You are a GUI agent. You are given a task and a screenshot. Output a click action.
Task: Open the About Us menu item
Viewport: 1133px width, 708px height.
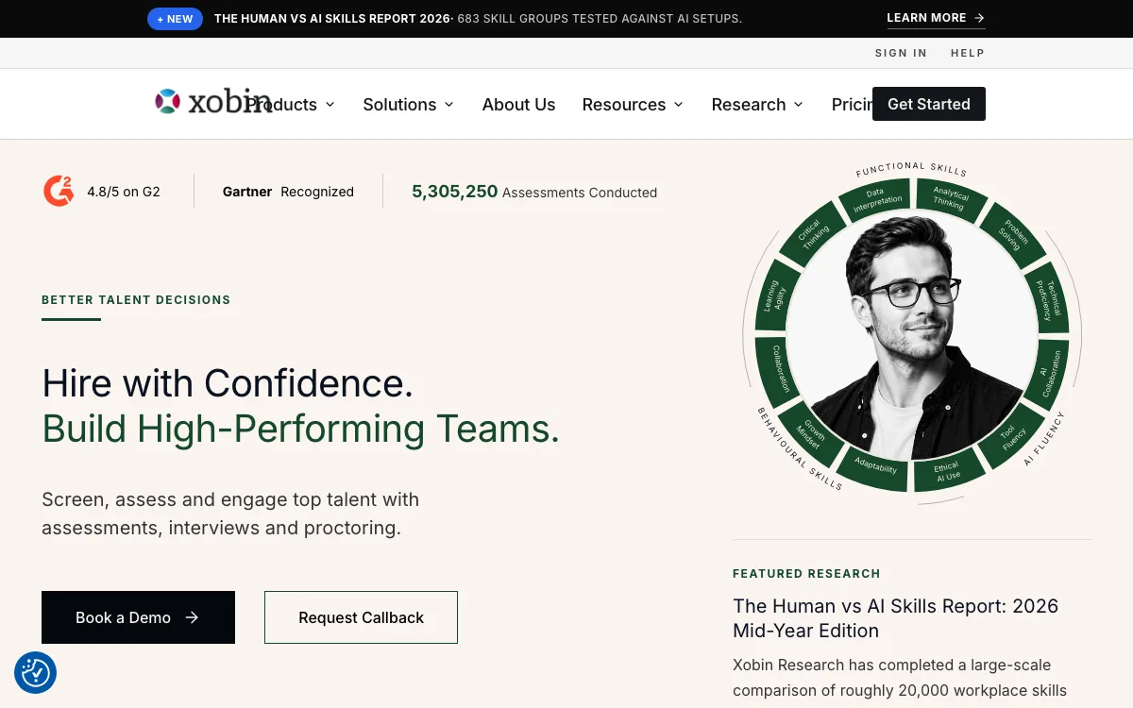point(518,104)
